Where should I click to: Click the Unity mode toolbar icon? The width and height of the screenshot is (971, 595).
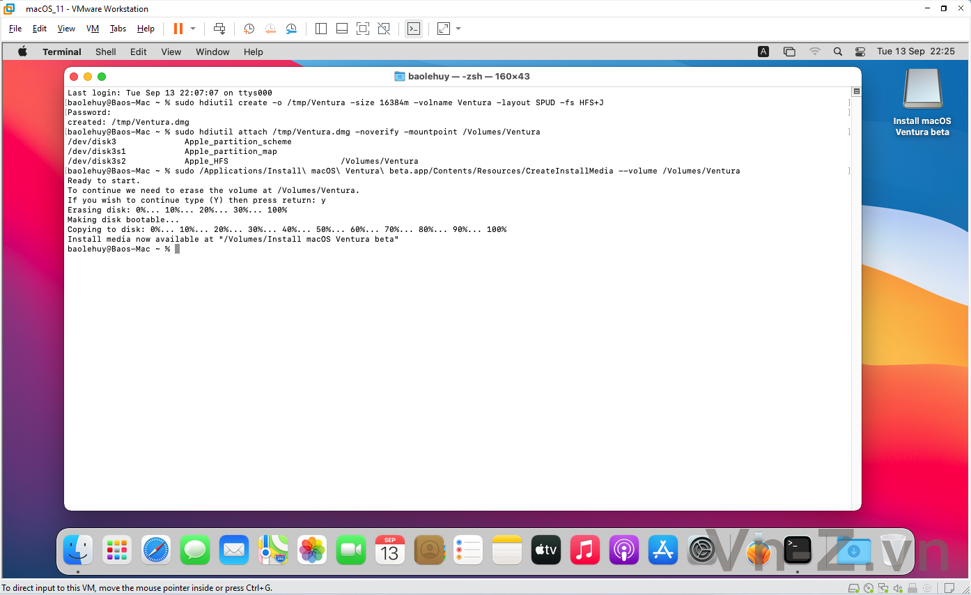[384, 29]
